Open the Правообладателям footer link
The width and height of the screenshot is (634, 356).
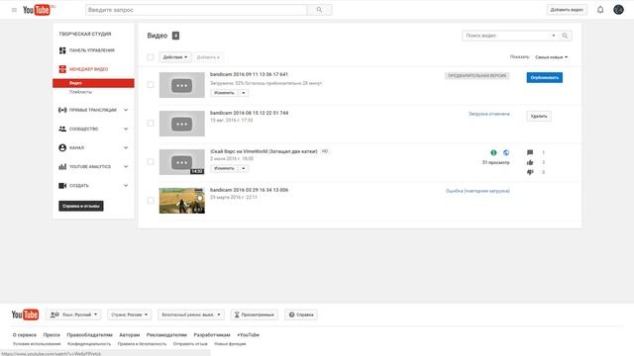(x=89, y=335)
